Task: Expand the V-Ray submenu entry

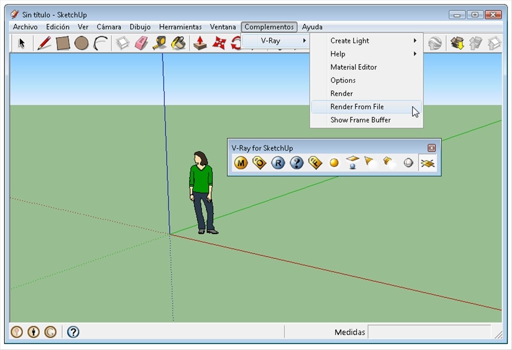Action: pyautogui.click(x=275, y=41)
